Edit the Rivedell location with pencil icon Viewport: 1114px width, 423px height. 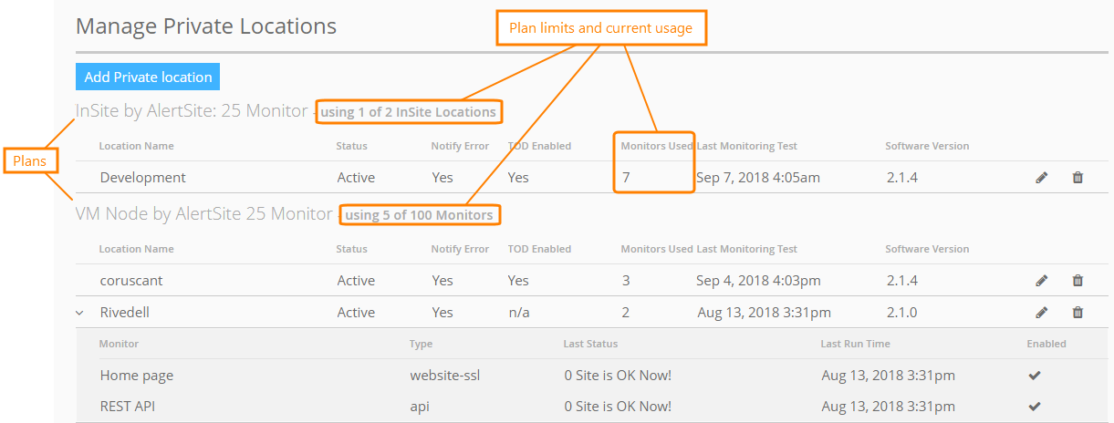click(x=1042, y=312)
